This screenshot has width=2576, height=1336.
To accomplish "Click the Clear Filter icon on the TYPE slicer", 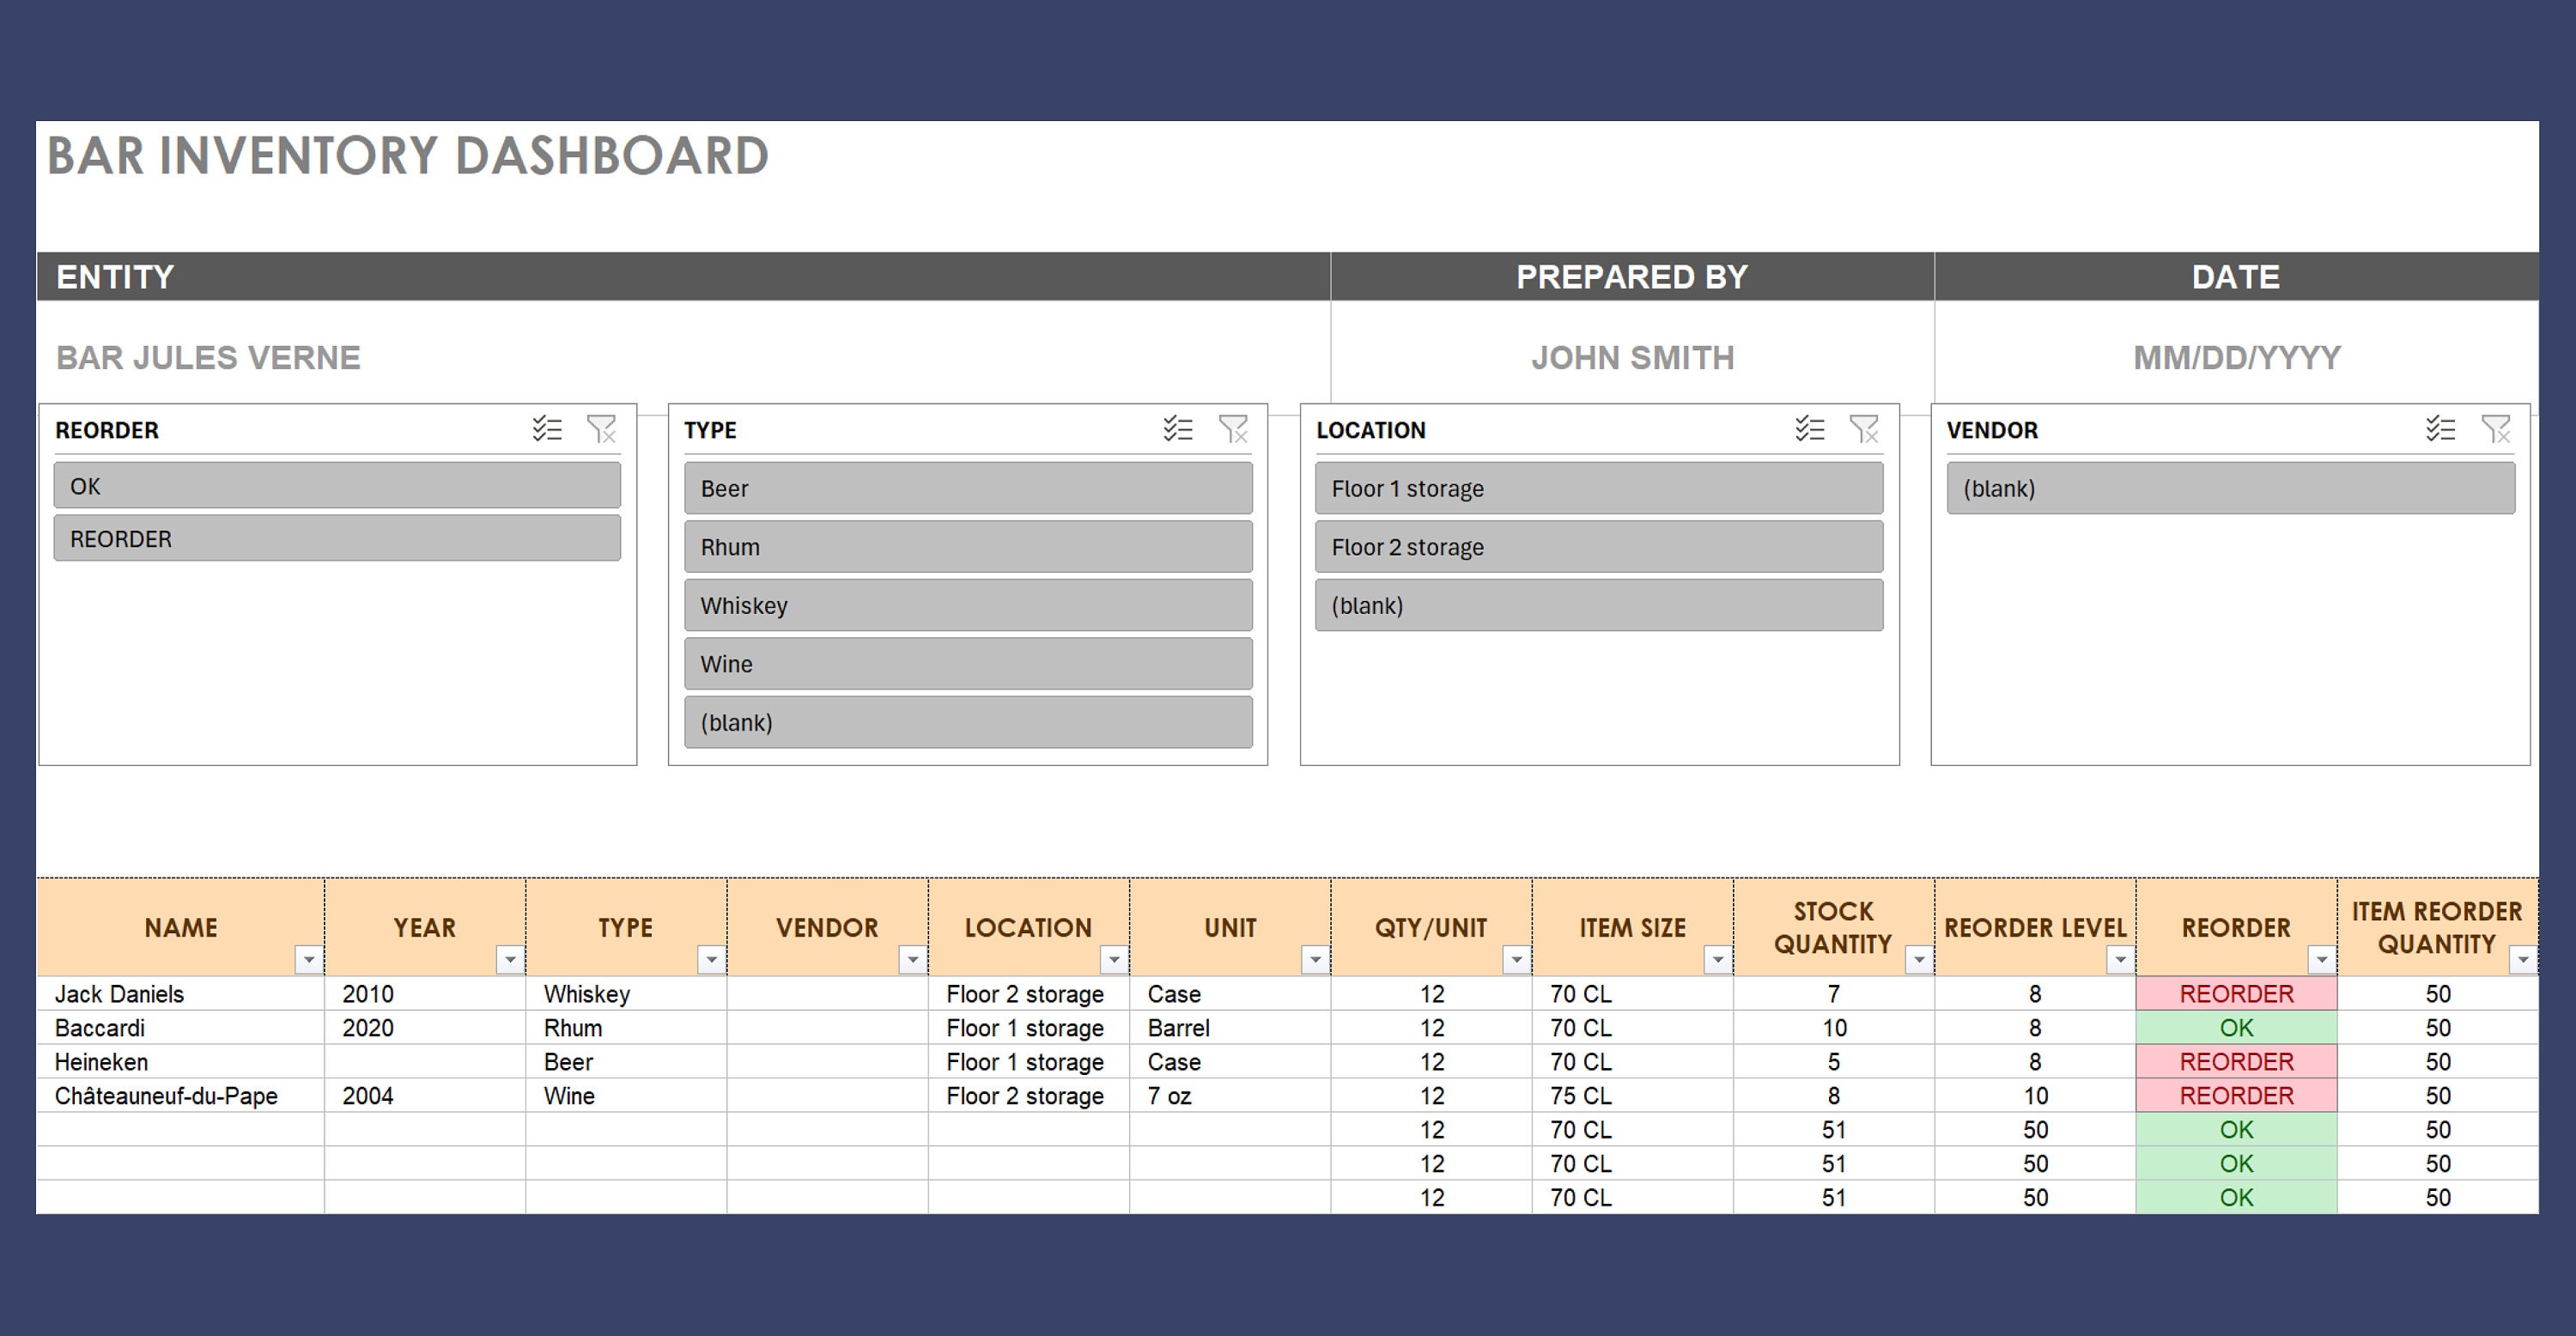I will click(x=1234, y=429).
